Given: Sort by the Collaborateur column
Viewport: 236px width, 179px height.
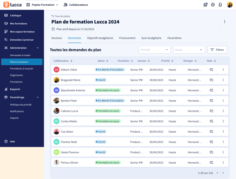Looking at the screenshot, I should click(63, 61).
